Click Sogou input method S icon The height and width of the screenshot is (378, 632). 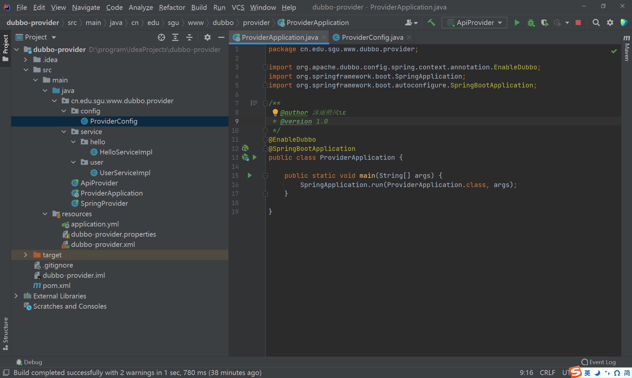click(x=576, y=372)
